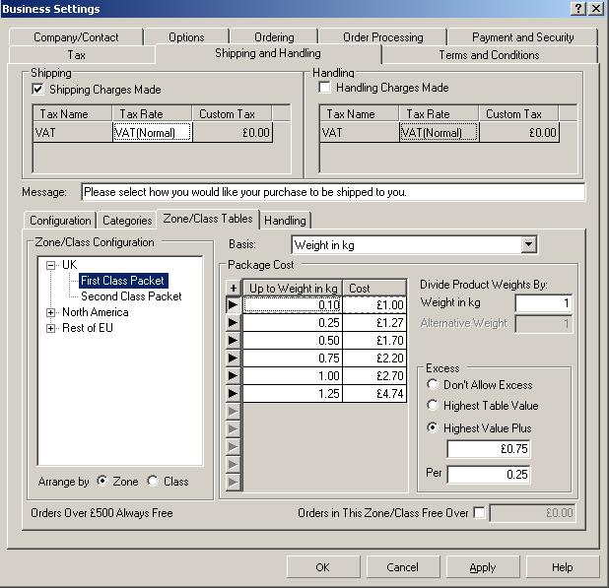
Task: Enable Handling Charges Made checkbox
Action: point(325,88)
